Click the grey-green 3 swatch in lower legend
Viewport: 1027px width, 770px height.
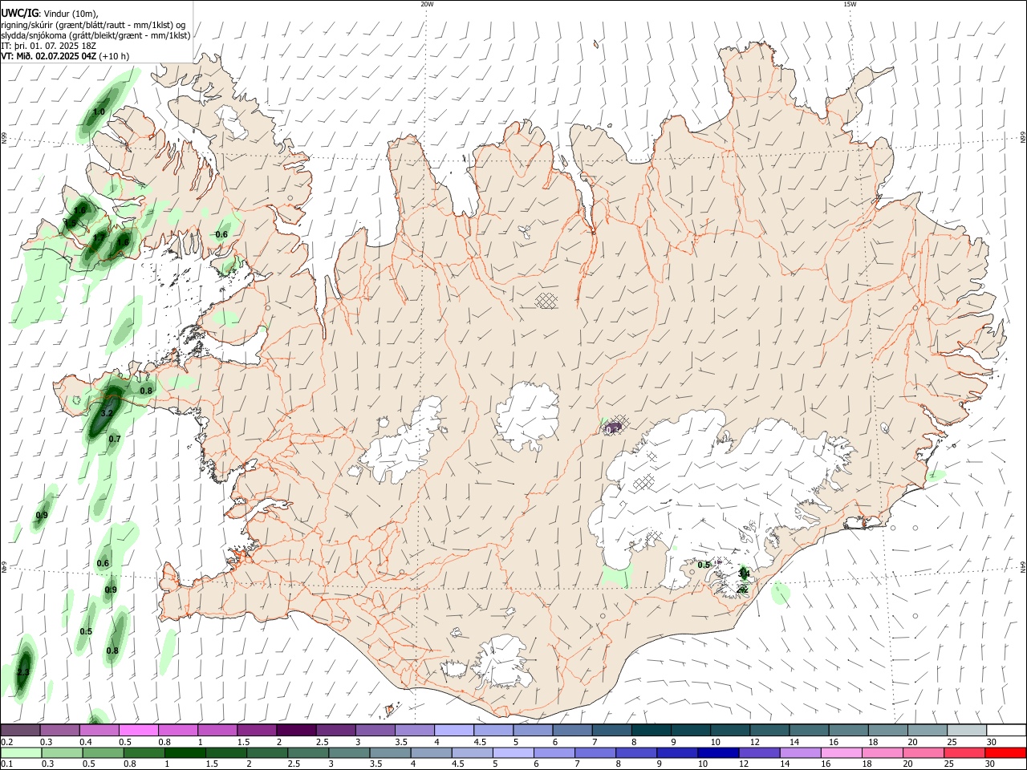pos(349,753)
